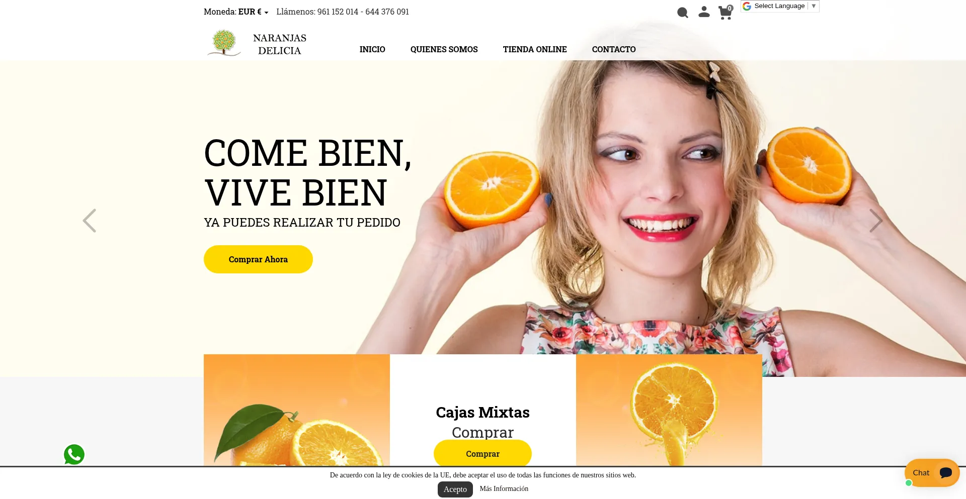Image resolution: width=966 pixels, height=499 pixels.
Task: Click the Comprar Ahora button
Action: (x=258, y=259)
